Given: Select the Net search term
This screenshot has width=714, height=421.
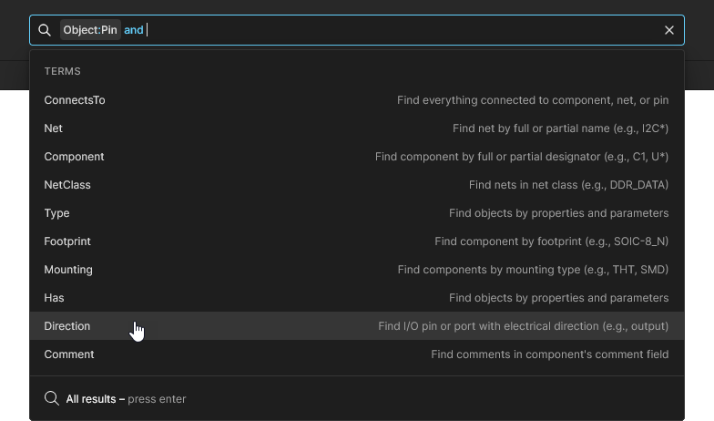Looking at the screenshot, I should coord(357,128).
